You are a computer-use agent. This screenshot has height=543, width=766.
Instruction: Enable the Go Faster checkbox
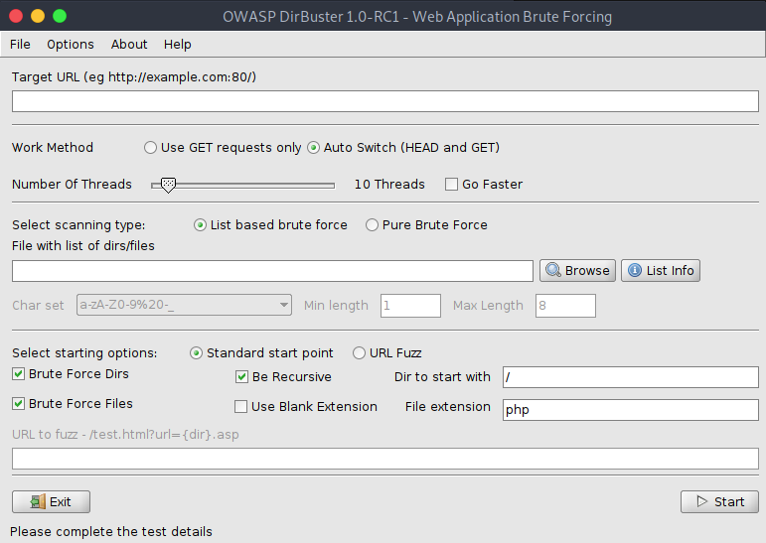tap(451, 184)
